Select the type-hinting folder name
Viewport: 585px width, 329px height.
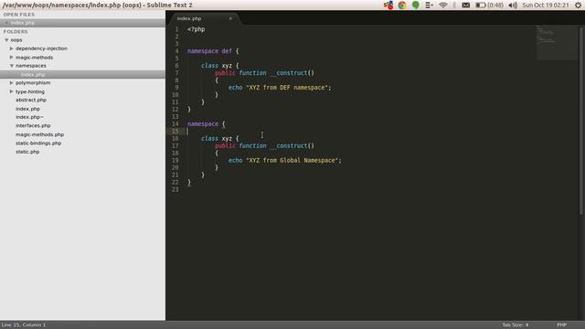click(x=30, y=91)
